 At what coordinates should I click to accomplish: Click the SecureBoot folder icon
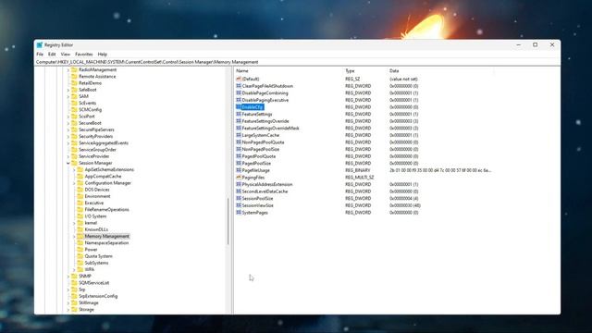tap(74, 123)
